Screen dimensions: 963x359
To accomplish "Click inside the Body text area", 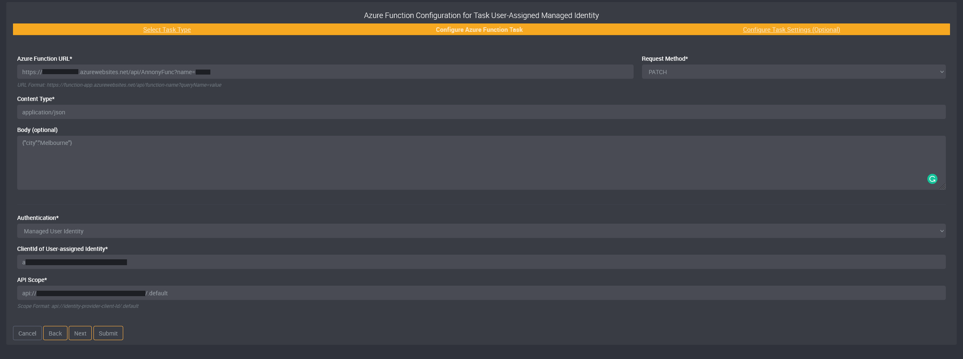I will click(481, 163).
